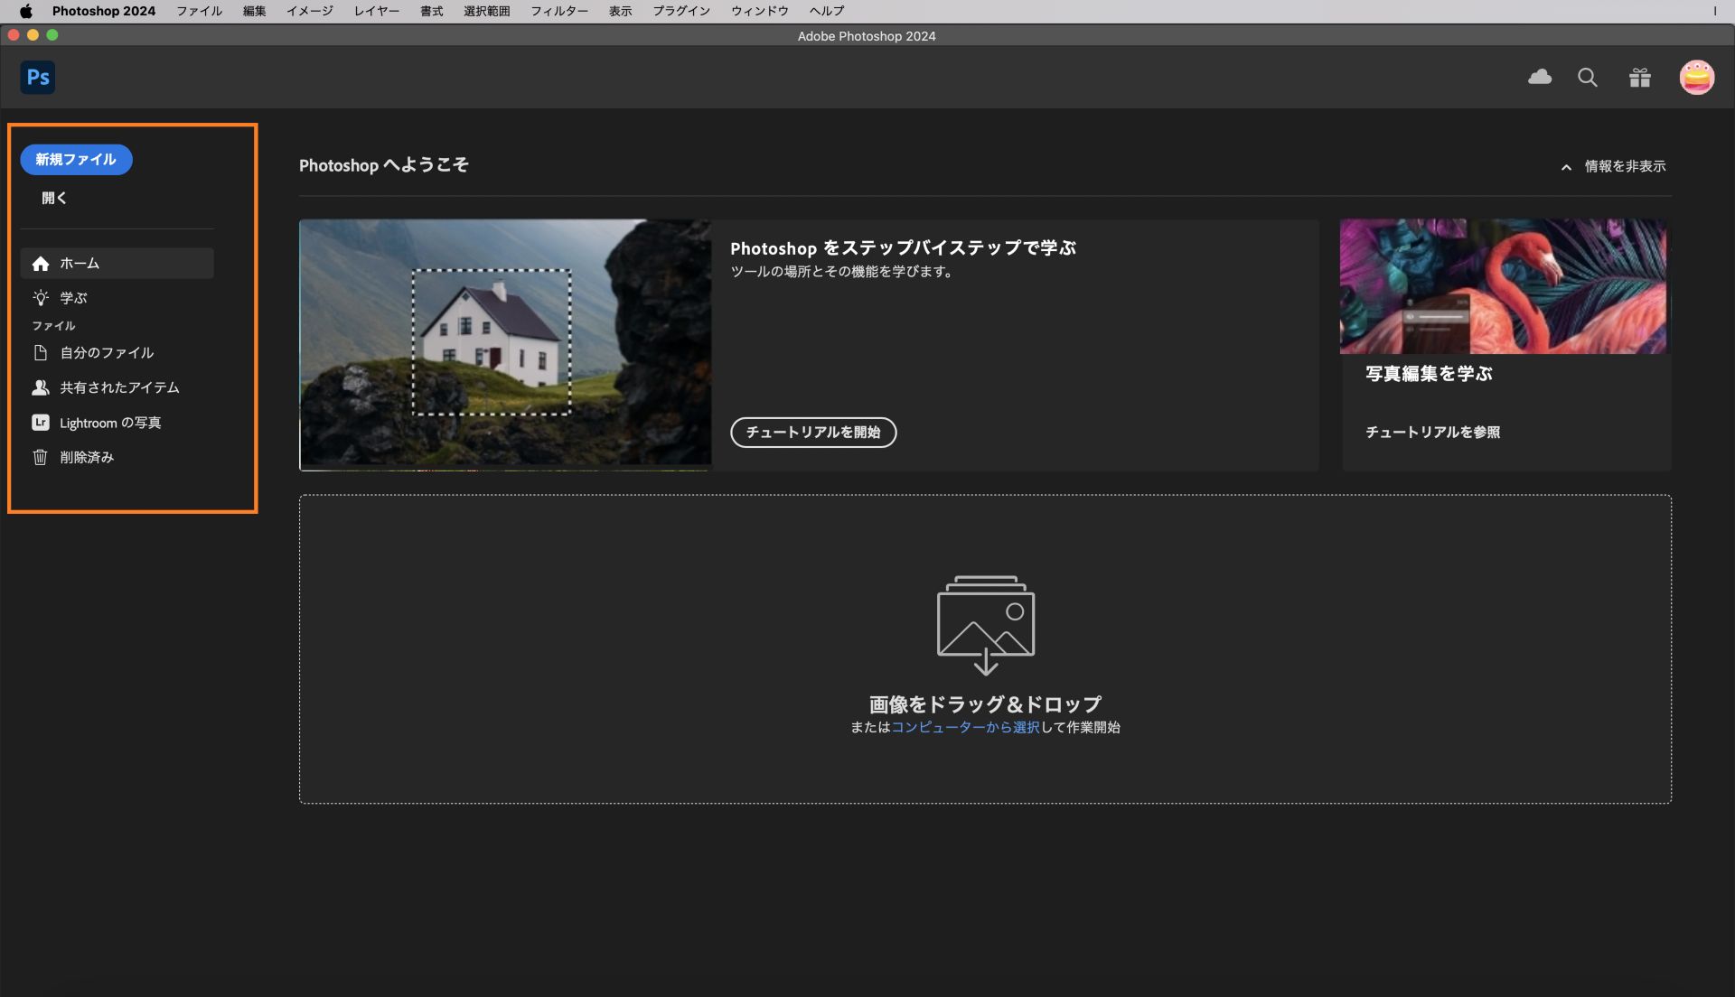1735x997 pixels.
Task: Open the 写真編集を学ぶ flamingo thumbnail
Action: [x=1502, y=286]
